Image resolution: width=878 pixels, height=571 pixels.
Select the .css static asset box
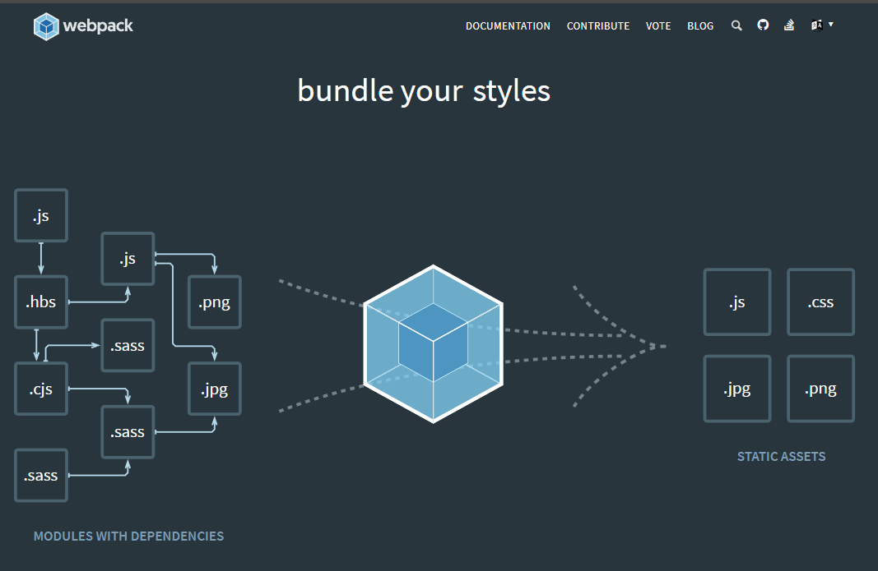[820, 302]
